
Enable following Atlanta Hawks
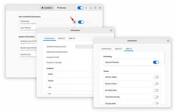156,77
